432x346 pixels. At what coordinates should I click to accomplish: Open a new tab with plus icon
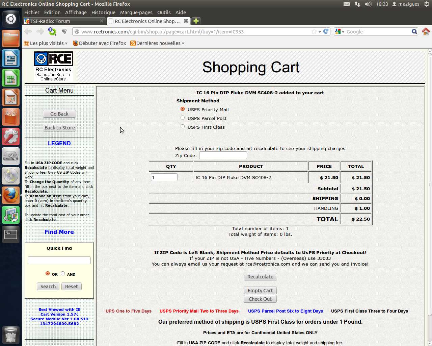point(196,21)
